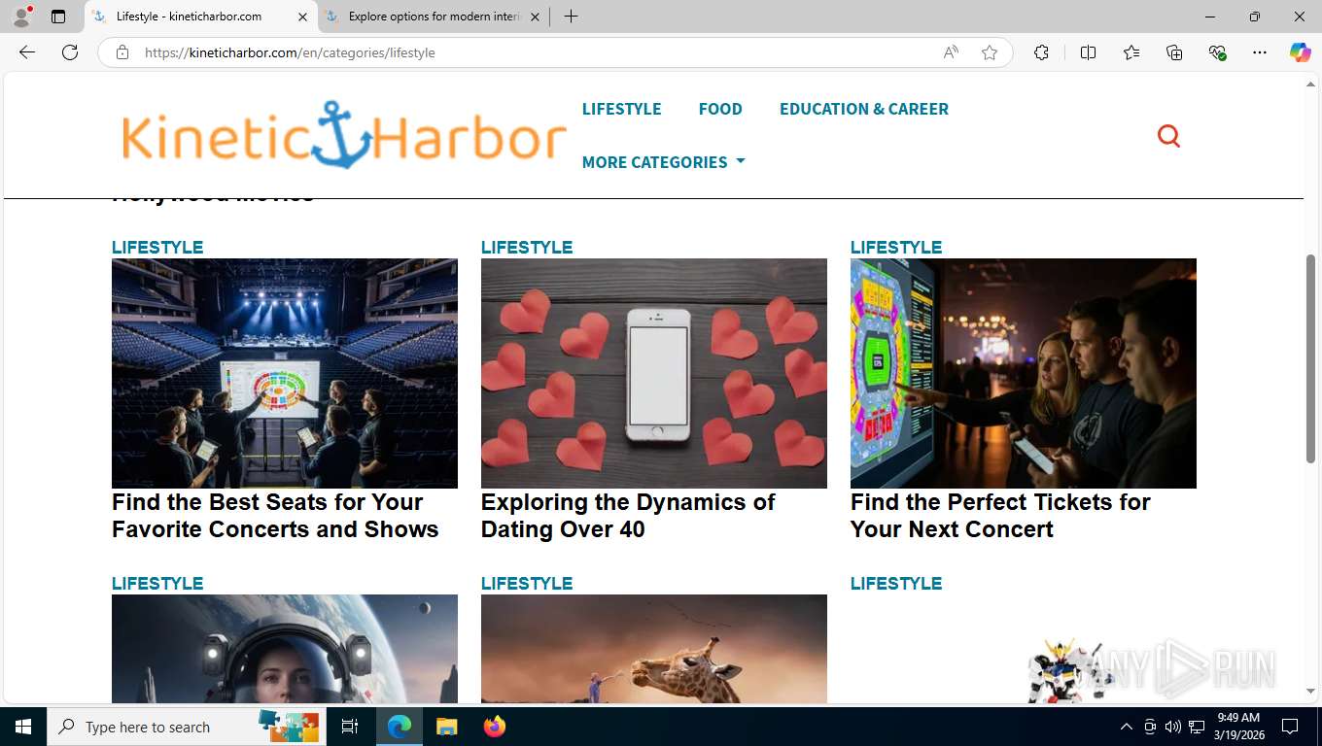The width and height of the screenshot is (1322, 746).
Task: Click the phone with paper hearts thumbnail
Action: pyautogui.click(x=654, y=373)
